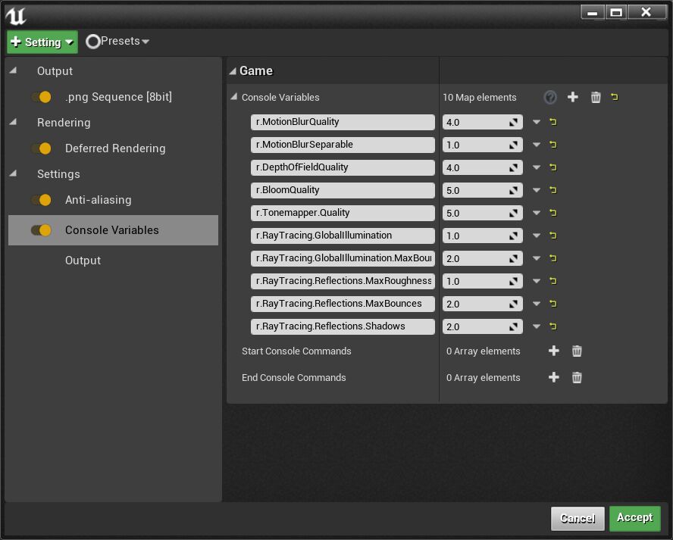The height and width of the screenshot is (540, 673).
Task: Open the Setting menu to add a setting
Action: (x=42, y=42)
